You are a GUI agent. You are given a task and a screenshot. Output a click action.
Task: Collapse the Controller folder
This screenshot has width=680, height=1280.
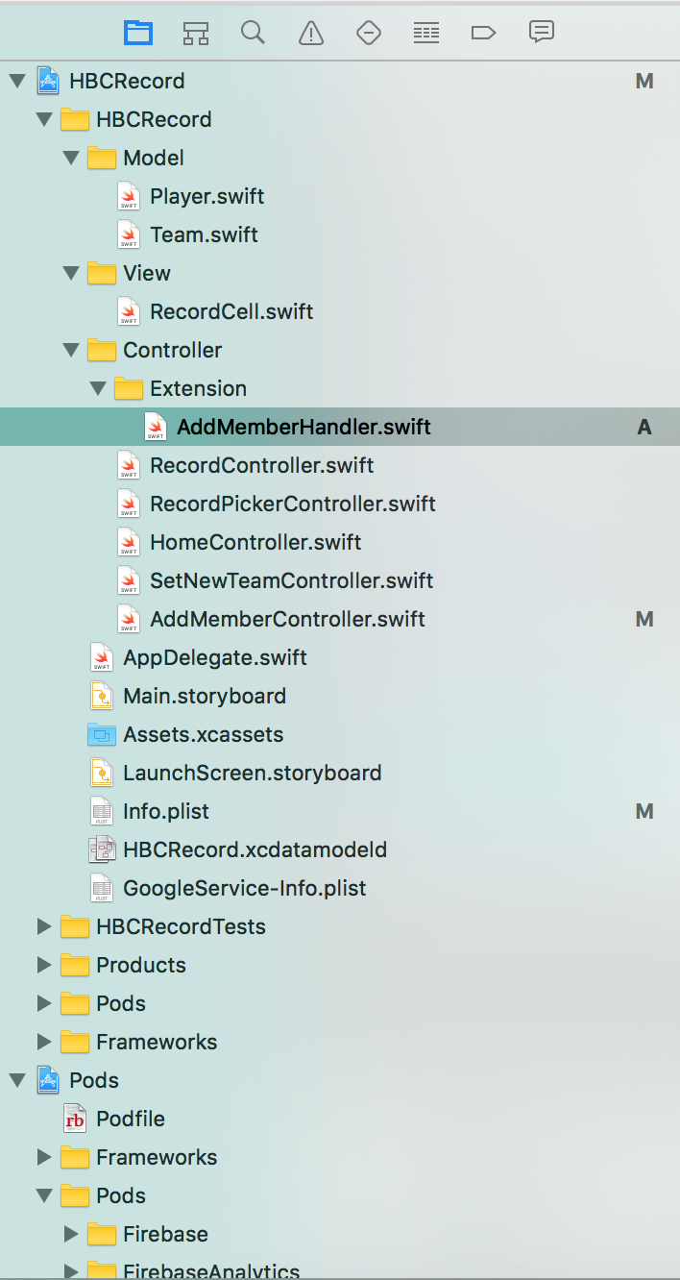point(71,350)
